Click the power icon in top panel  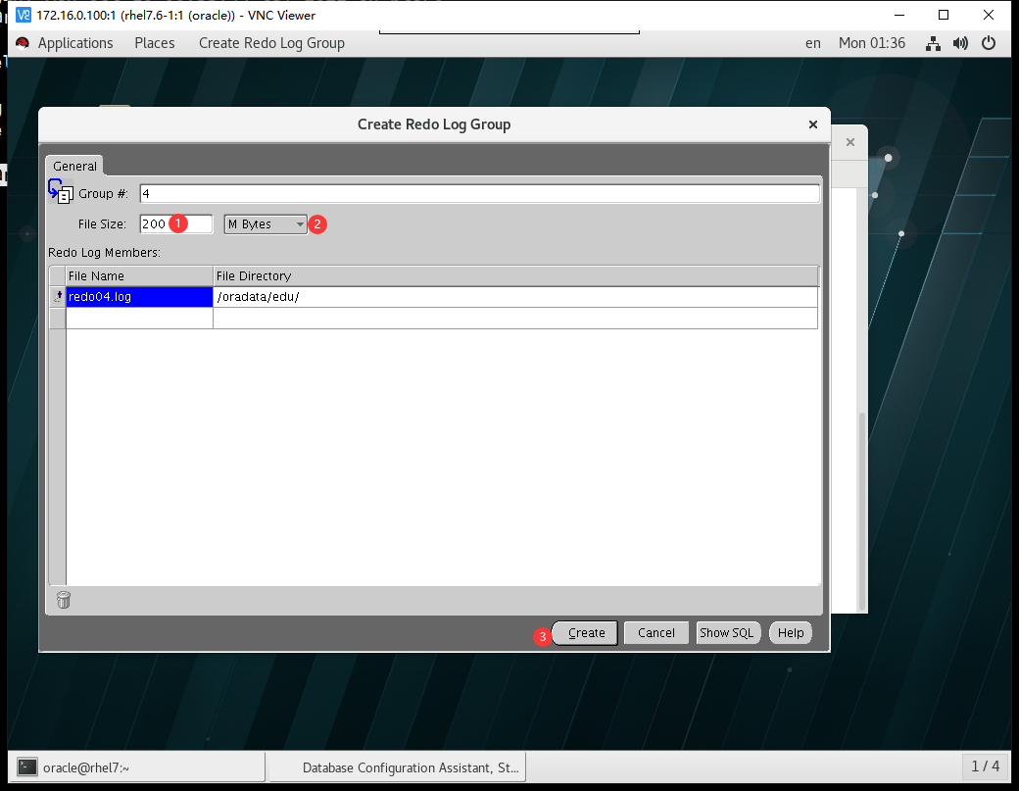click(x=989, y=43)
